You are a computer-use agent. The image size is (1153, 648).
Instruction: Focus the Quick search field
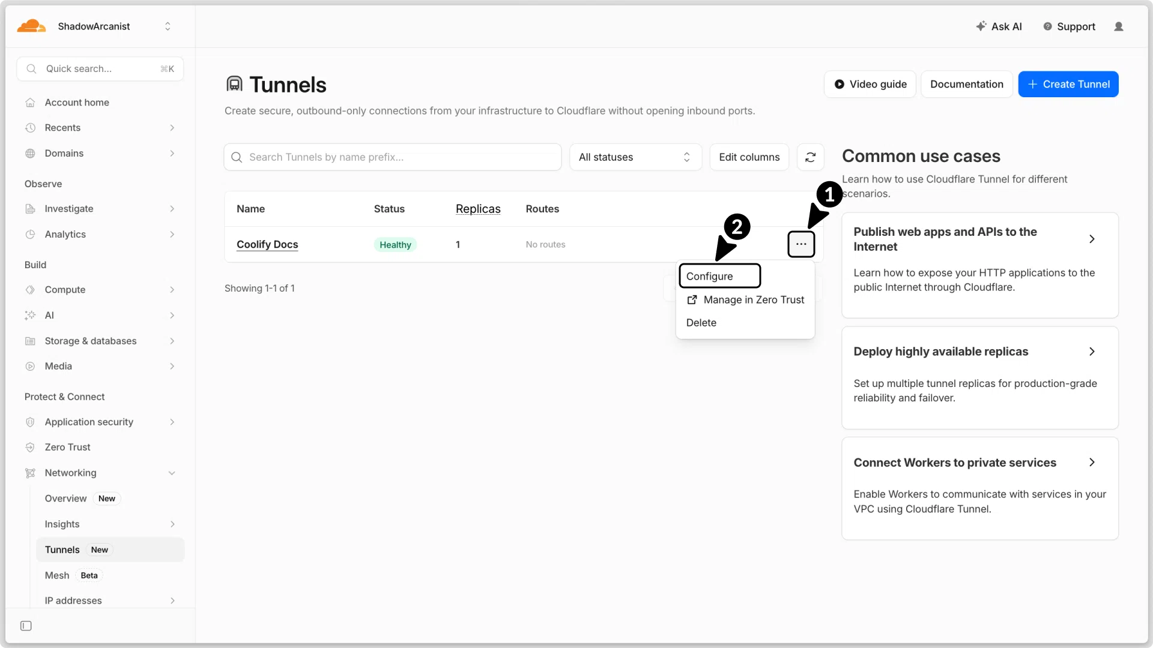click(x=100, y=69)
